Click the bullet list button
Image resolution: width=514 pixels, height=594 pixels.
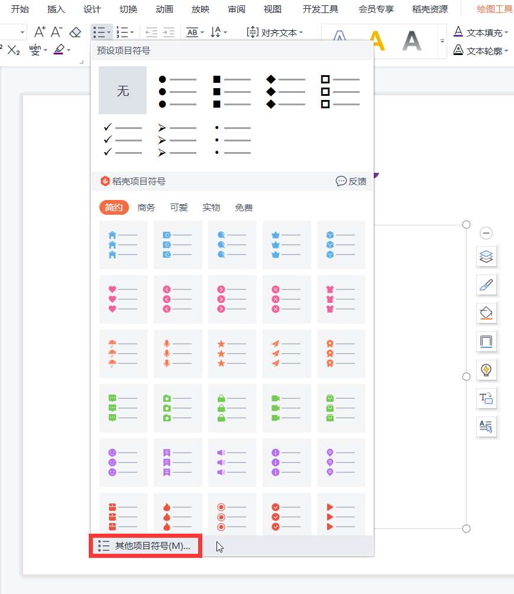pyautogui.click(x=99, y=33)
